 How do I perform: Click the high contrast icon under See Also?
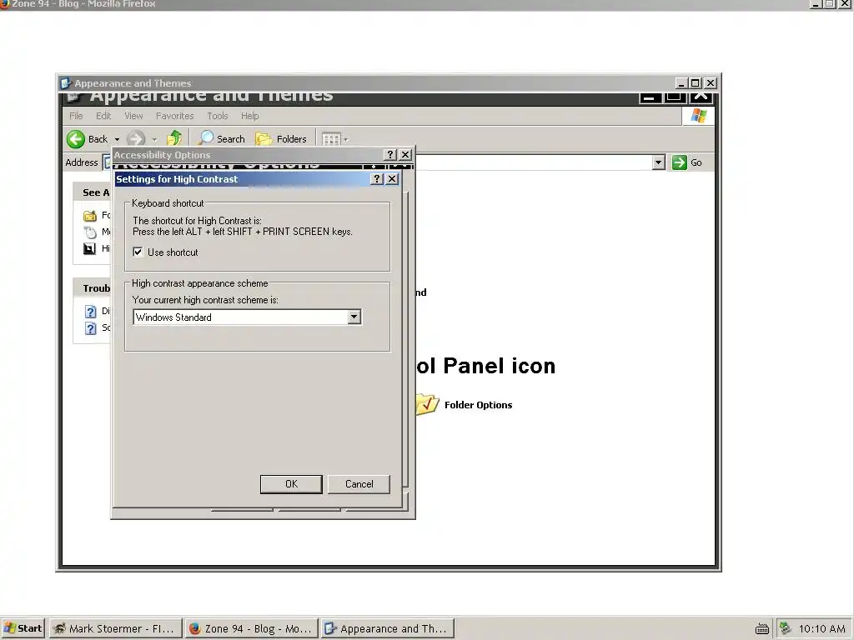pyautogui.click(x=90, y=248)
